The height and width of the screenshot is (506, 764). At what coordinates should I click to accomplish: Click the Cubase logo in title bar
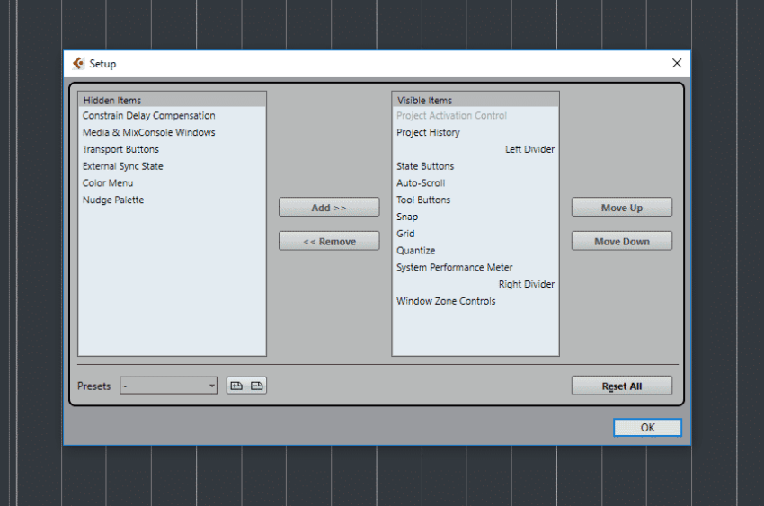point(78,63)
